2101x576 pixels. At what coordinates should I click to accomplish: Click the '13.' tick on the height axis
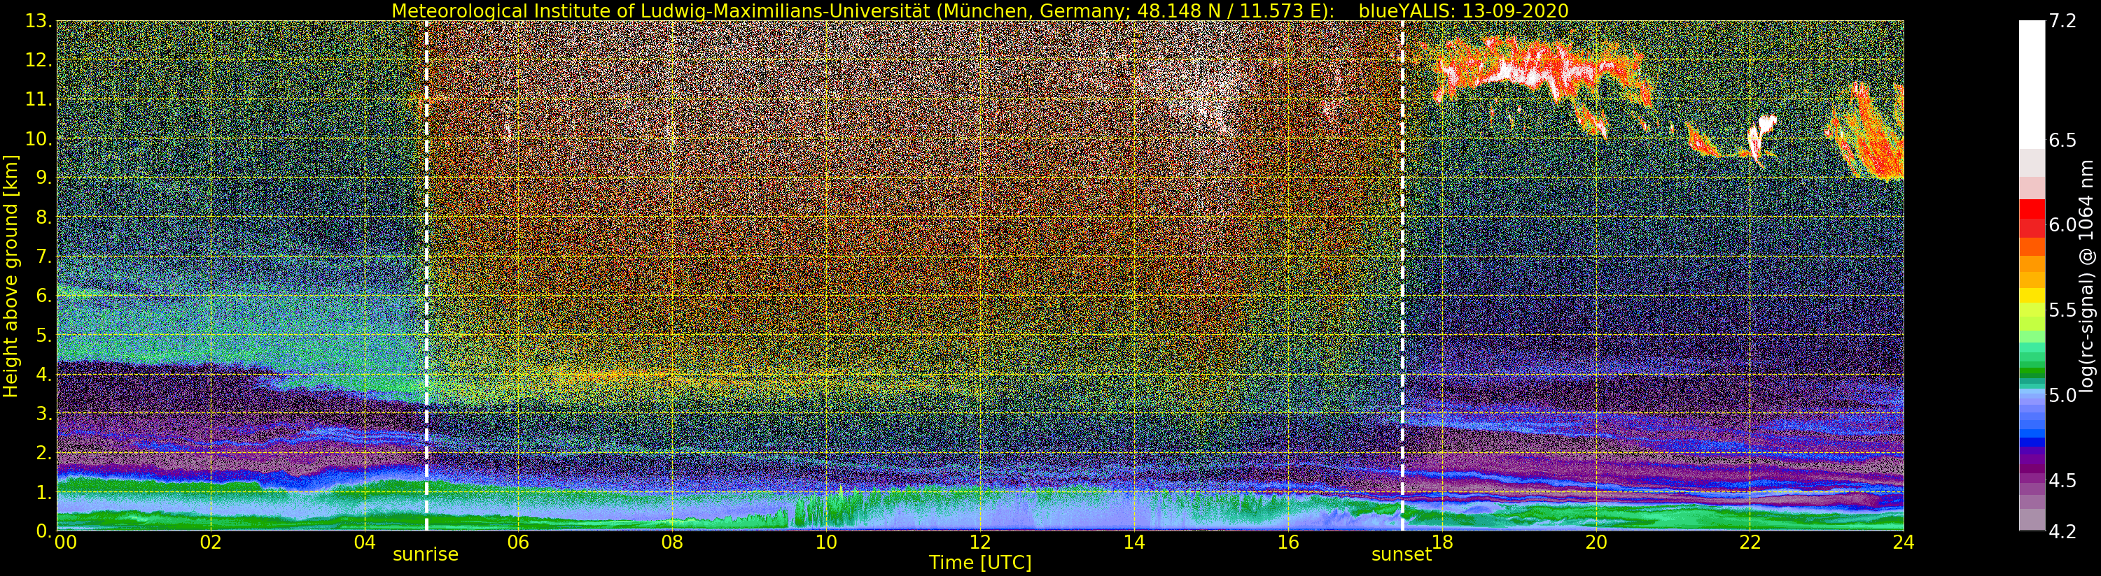click(39, 21)
